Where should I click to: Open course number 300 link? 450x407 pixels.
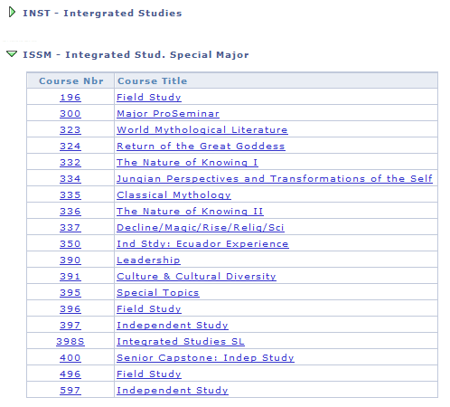[x=70, y=114]
